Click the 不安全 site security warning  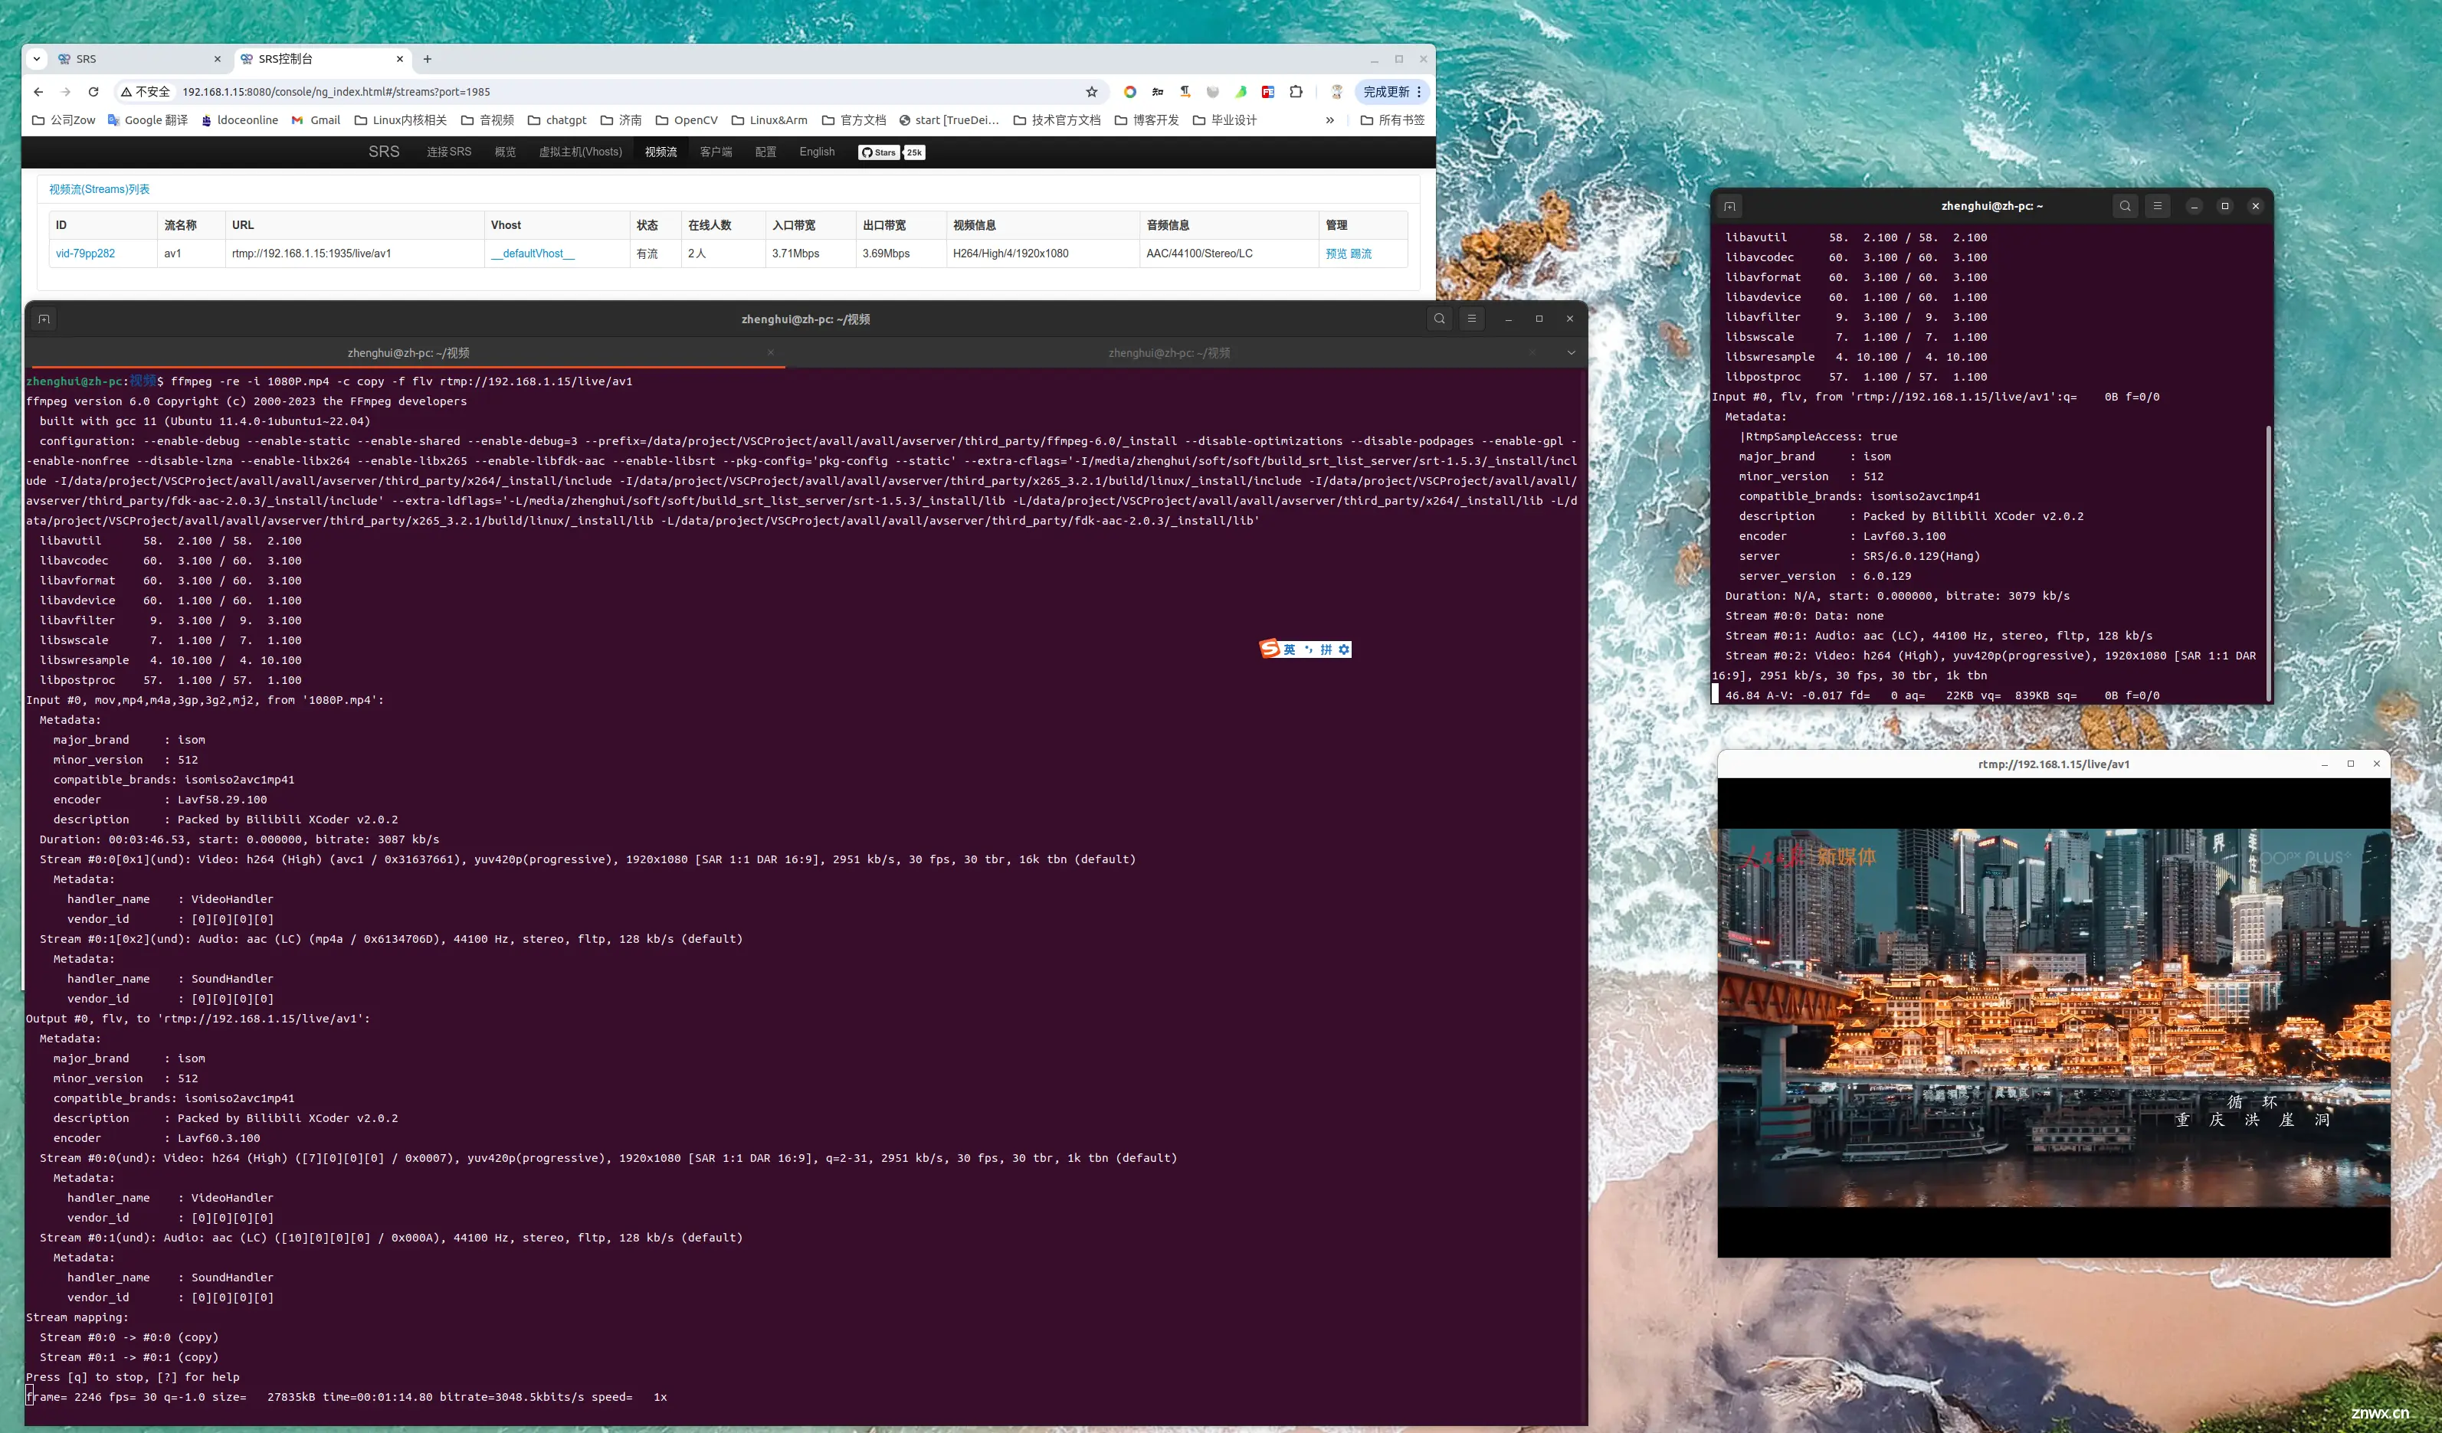146,92
